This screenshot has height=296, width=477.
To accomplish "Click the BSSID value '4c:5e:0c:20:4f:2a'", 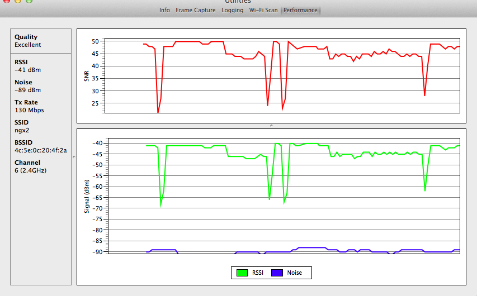I will (41, 150).
